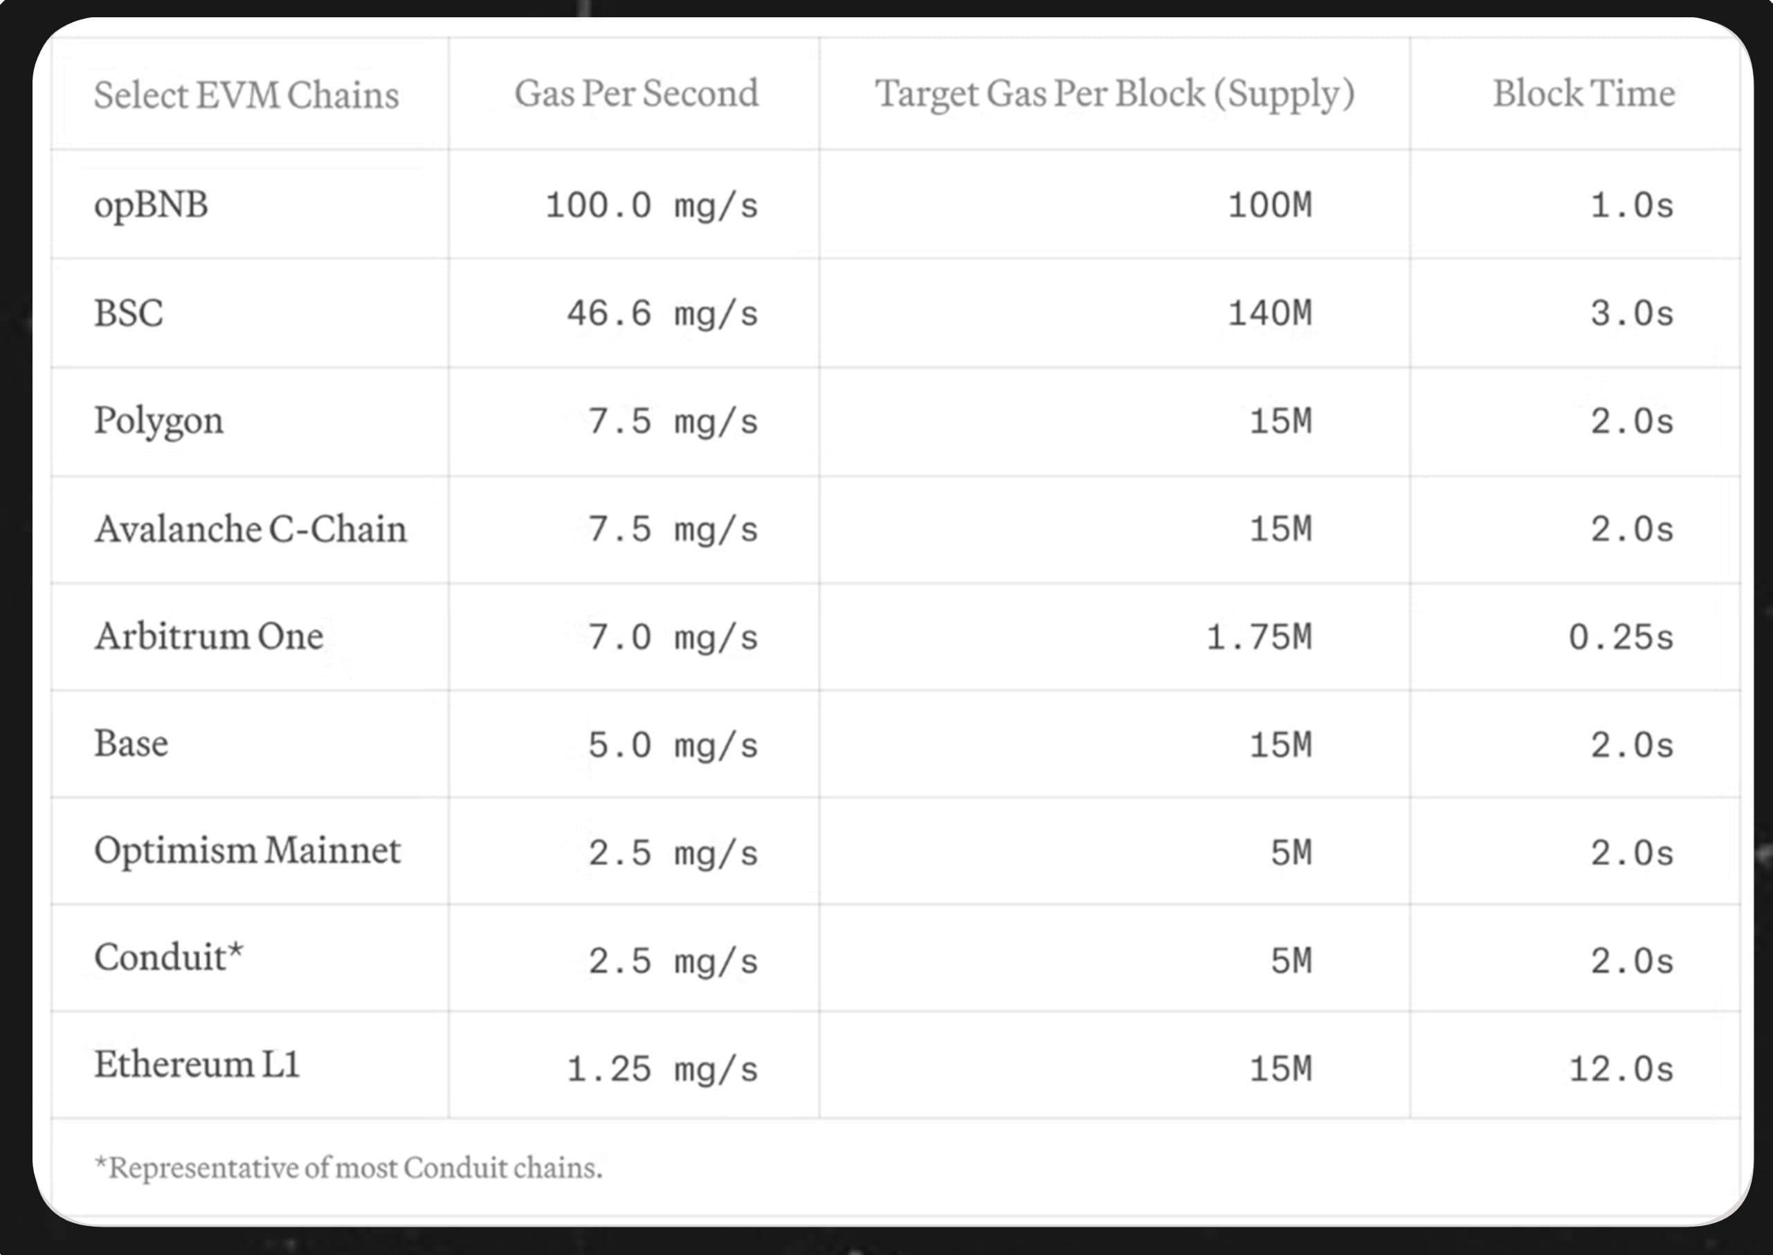This screenshot has width=1773, height=1255.
Task: Click the 1.75M target gas value
Action: 1259,638
